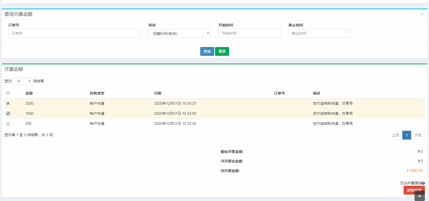Uncheck the checkbox for the 2000 row
Image resolution: width=429 pixels, height=201 pixels.
[x=8, y=103]
